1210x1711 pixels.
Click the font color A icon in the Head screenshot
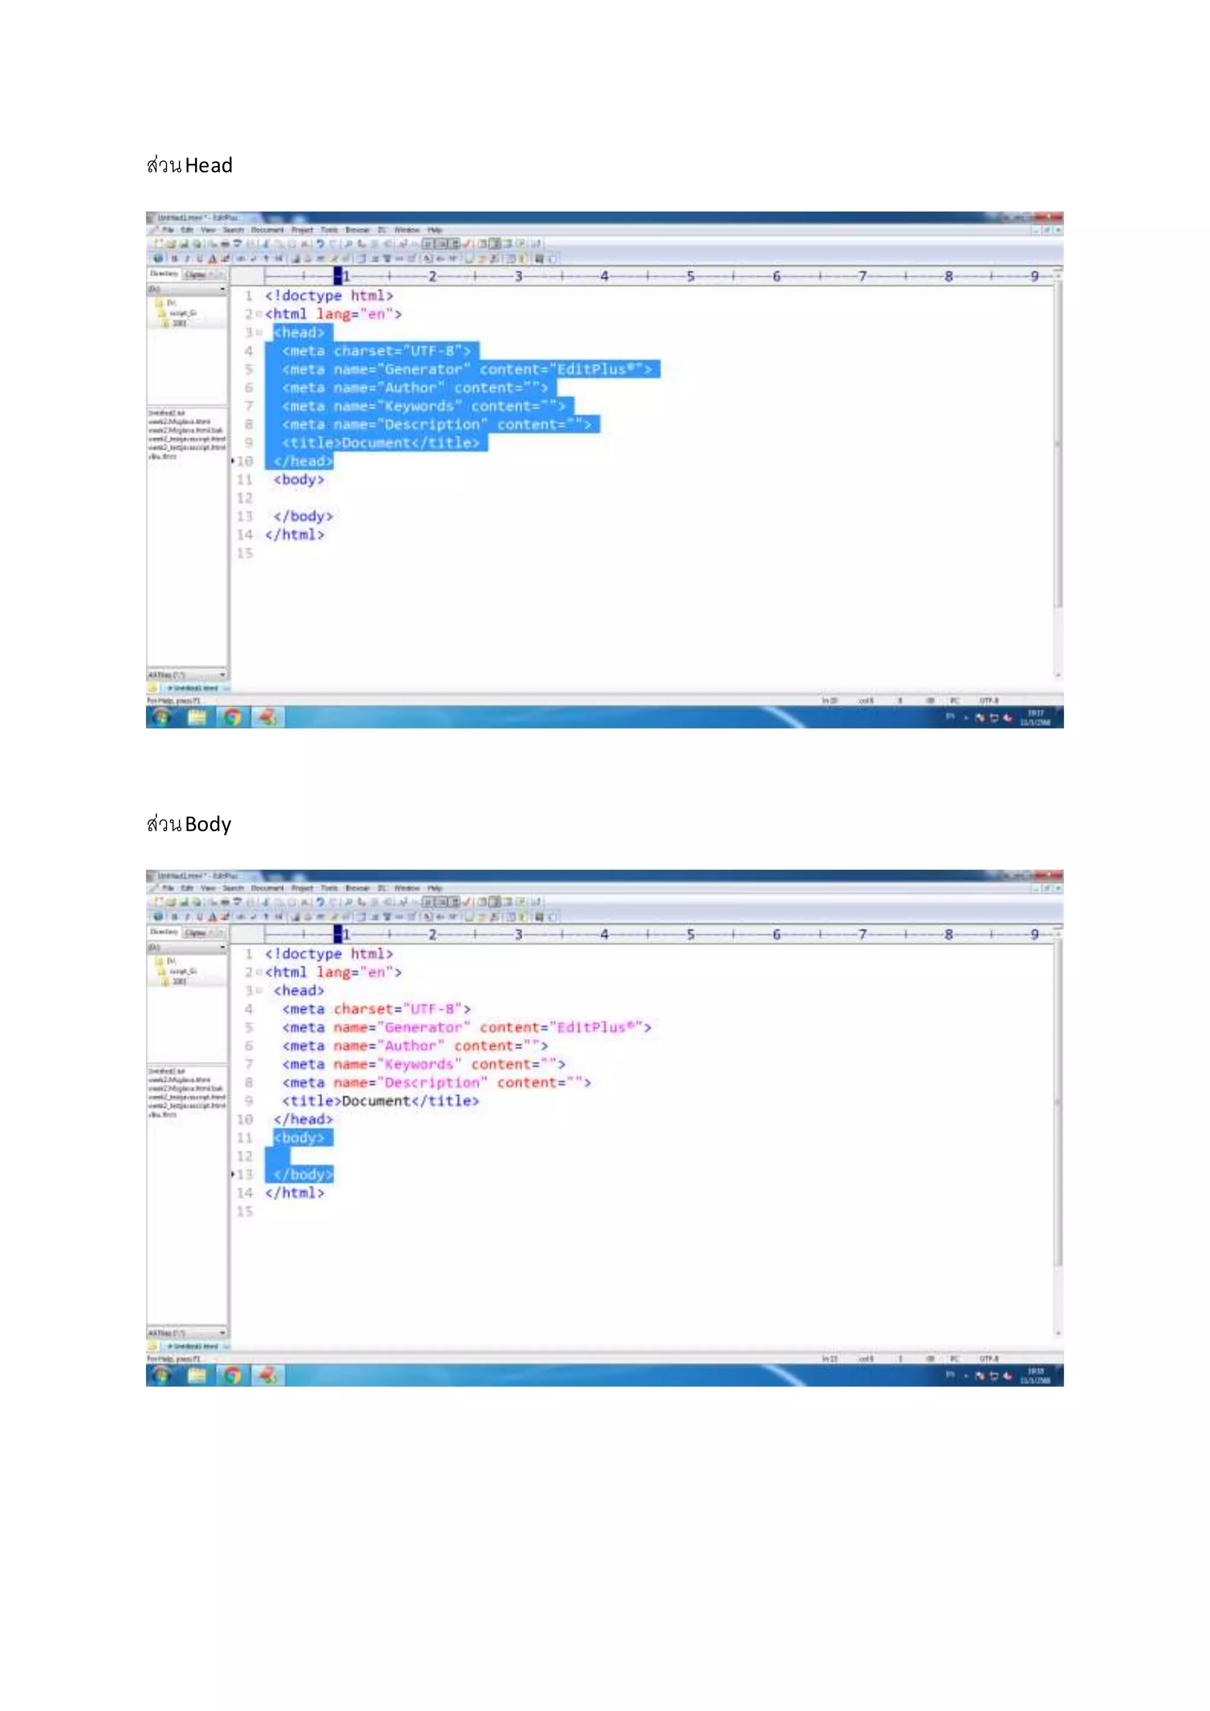pos(212,259)
